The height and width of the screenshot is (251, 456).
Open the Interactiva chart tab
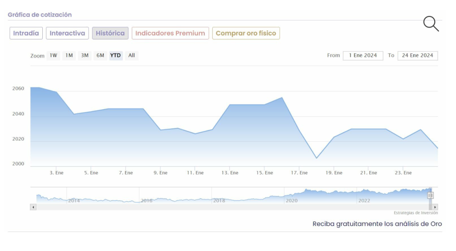tap(67, 33)
